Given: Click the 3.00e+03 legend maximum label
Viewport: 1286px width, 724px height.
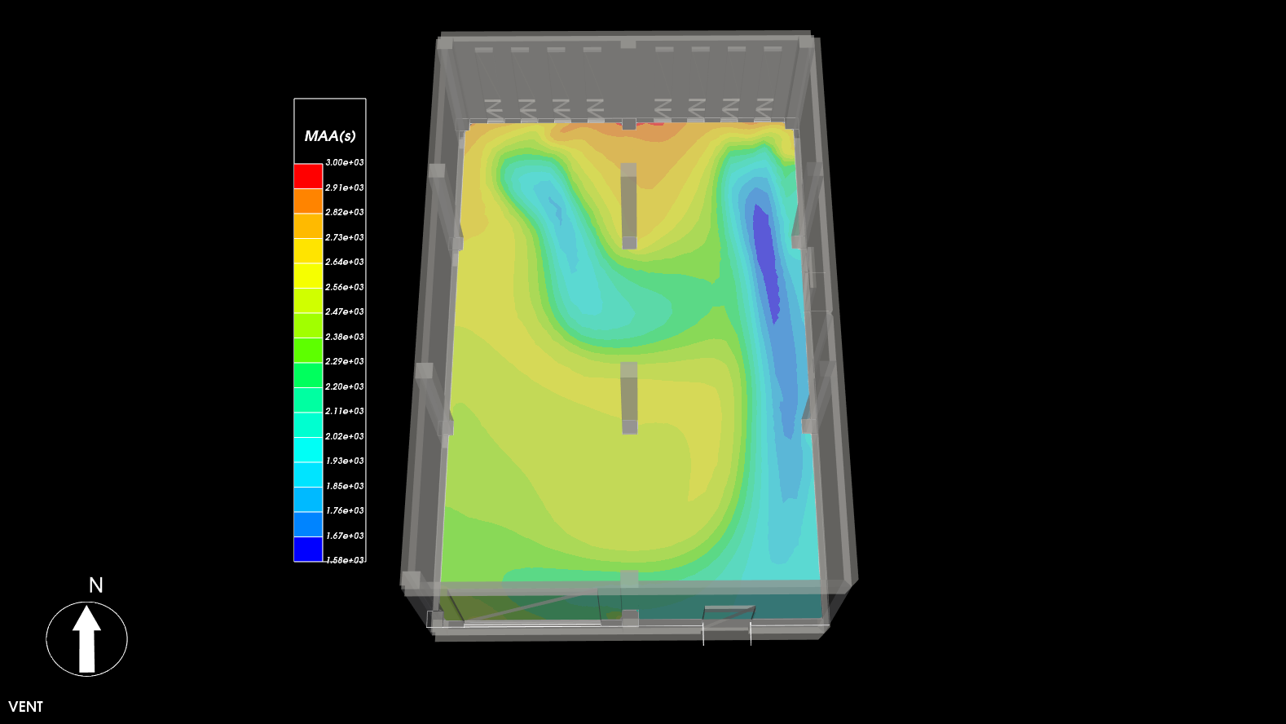Looking at the screenshot, I should (345, 163).
